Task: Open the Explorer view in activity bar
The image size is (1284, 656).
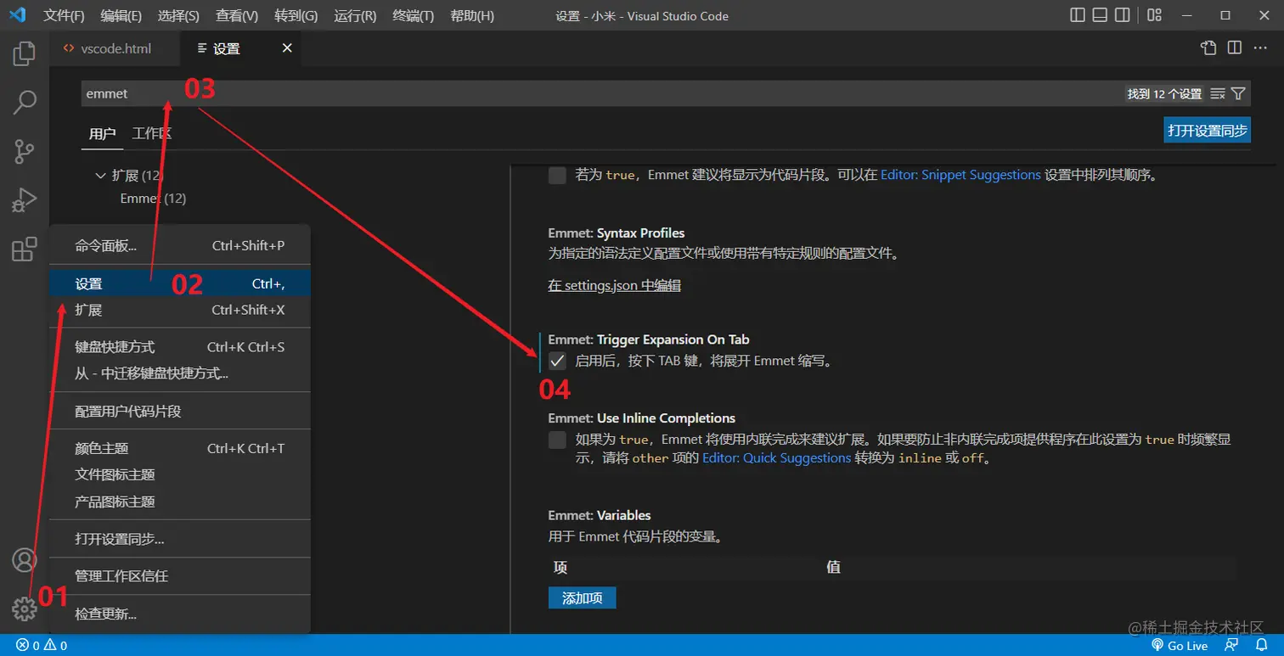Action: (x=25, y=53)
